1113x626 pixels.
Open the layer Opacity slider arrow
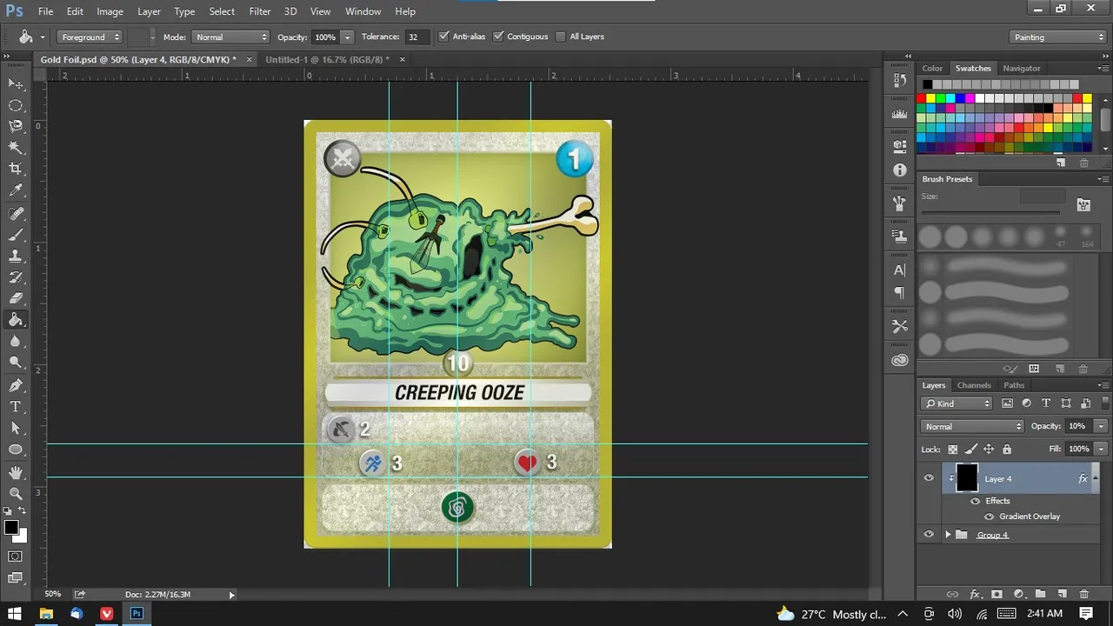pyautogui.click(x=1100, y=426)
